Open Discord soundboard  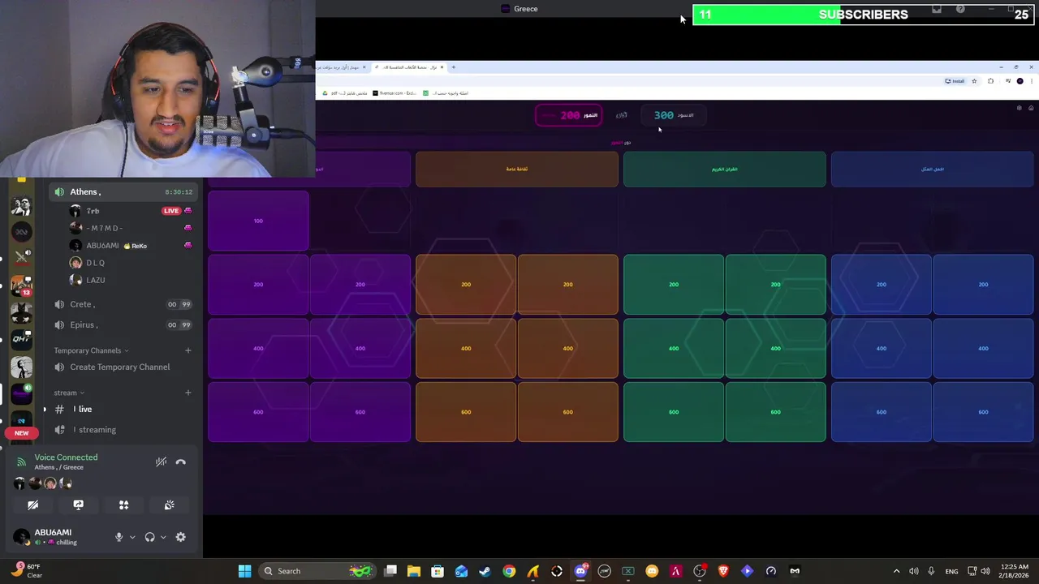[170, 505]
